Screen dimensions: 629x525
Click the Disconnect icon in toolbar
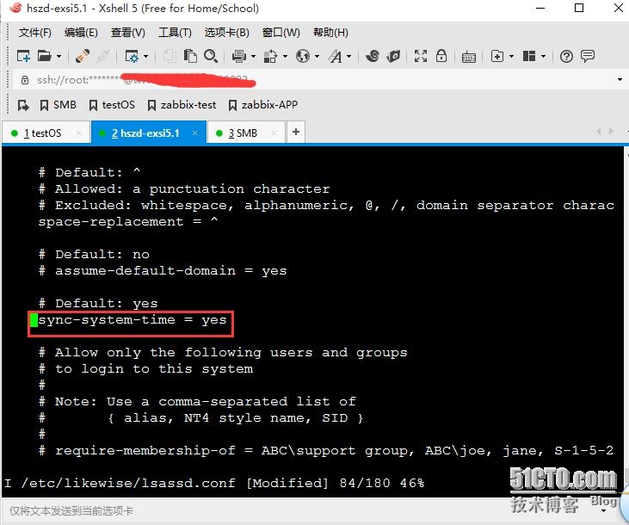pos(103,56)
